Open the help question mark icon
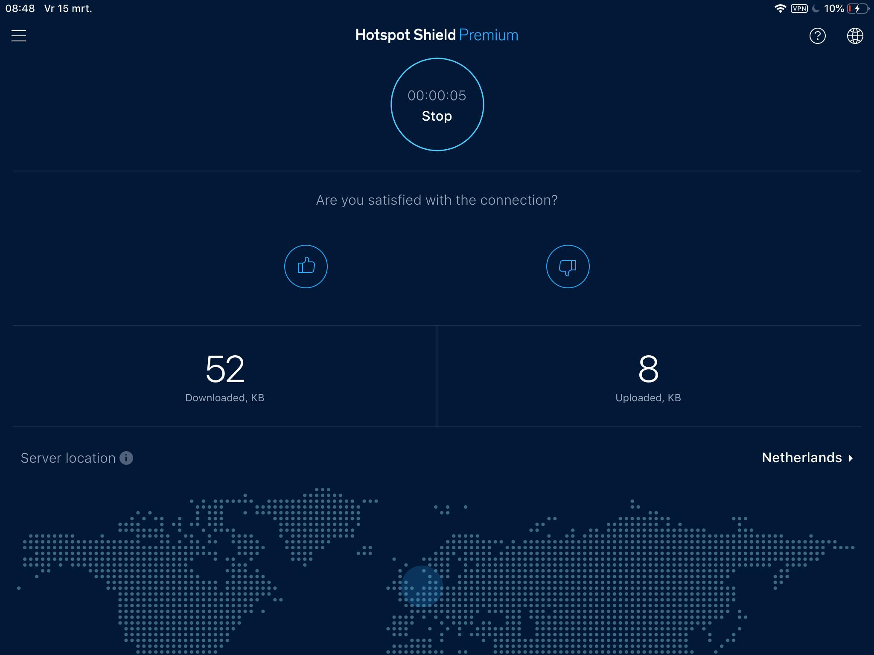Image resolution: width=874 pixels, height=655 pixels. click(817, 36)
